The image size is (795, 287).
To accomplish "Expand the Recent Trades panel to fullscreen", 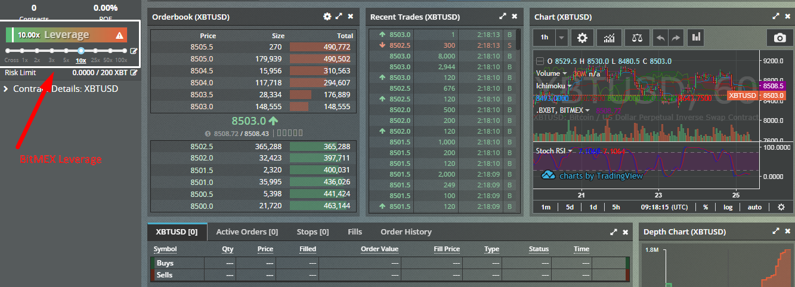I will pyautogui.click(x=503, y=17).
